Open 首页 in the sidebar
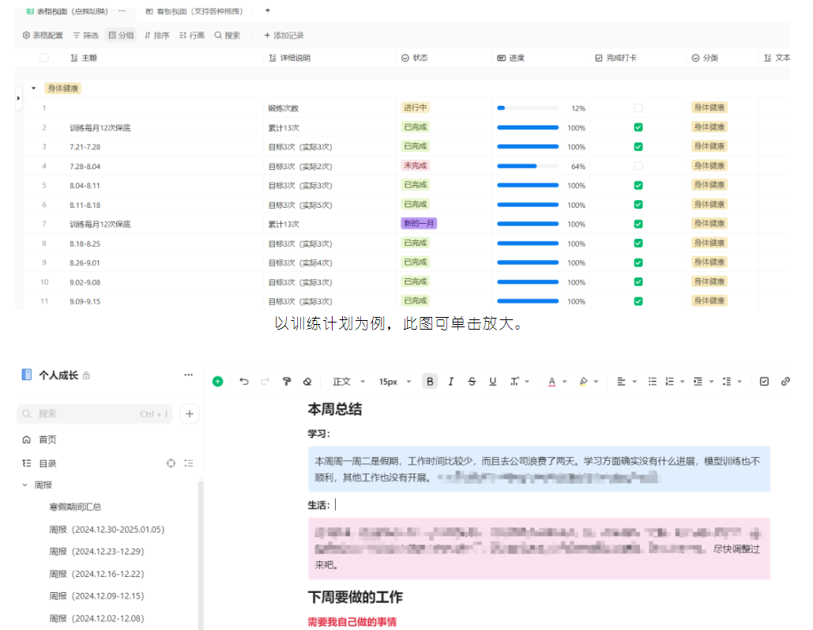This screenshot has height=630, width=813. pyautogui.click(x=47, y=439)
